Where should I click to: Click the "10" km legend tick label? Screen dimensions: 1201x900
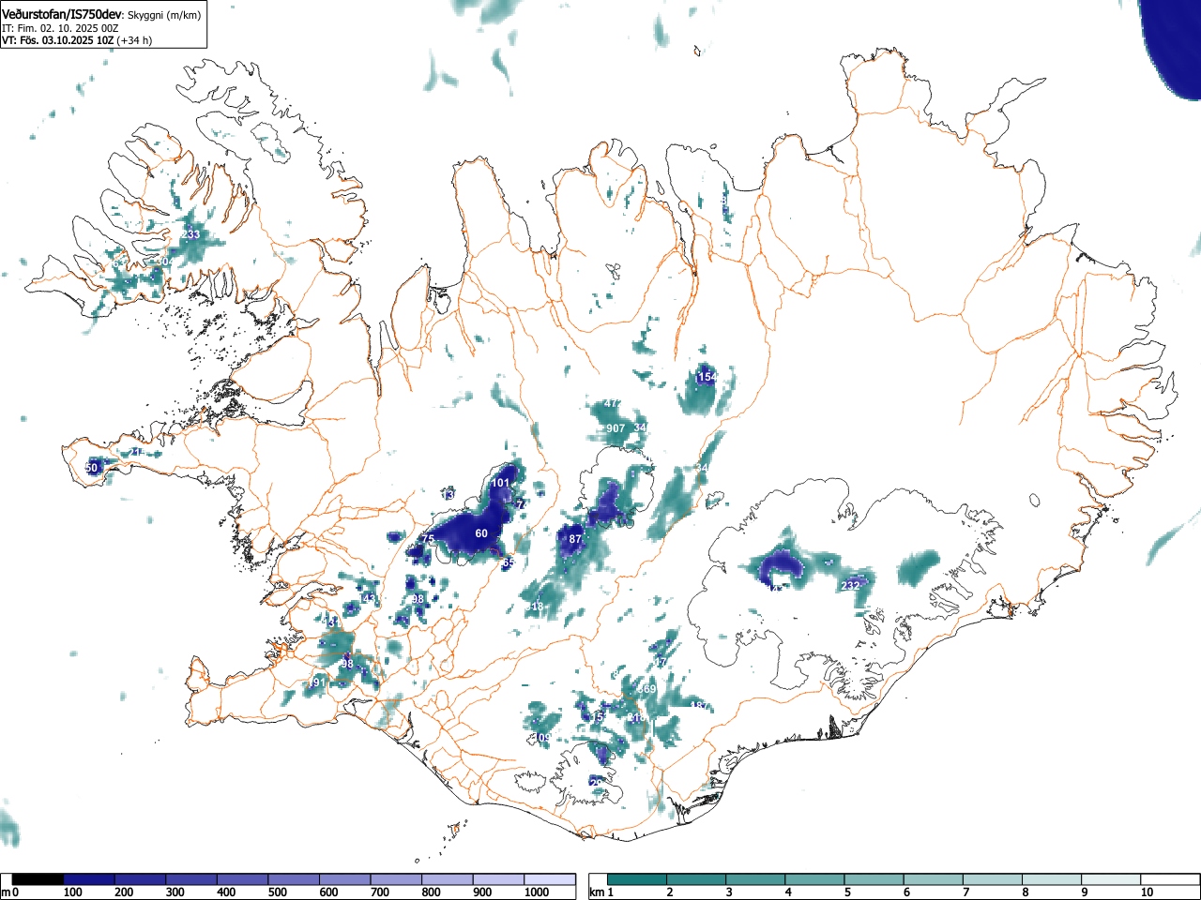tap(1147, 892)
